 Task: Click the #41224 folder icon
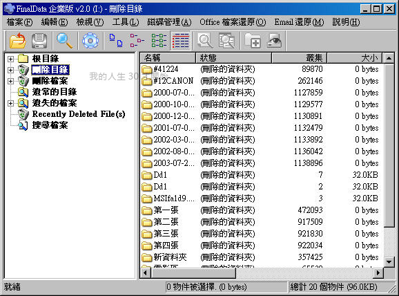coord(147,69)
